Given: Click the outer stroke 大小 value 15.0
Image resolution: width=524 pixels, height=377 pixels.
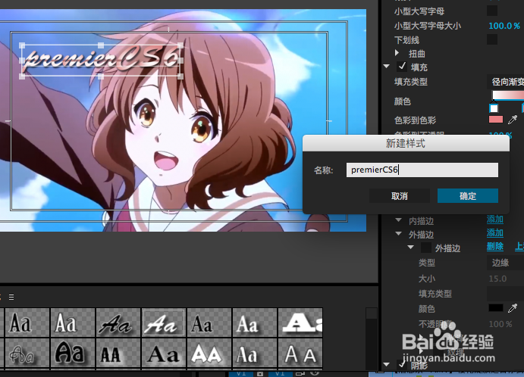Looking at the screenshot, I should click(x=497, y=279).
